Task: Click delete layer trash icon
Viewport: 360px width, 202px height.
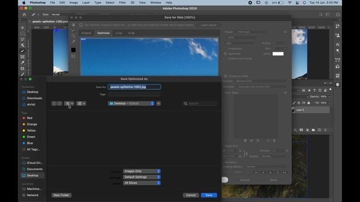Action: tap(325, 130)
